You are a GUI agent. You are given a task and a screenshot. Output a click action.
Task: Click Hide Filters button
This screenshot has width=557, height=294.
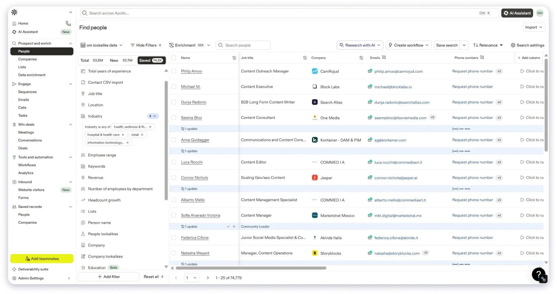click(x=146, y=45)
